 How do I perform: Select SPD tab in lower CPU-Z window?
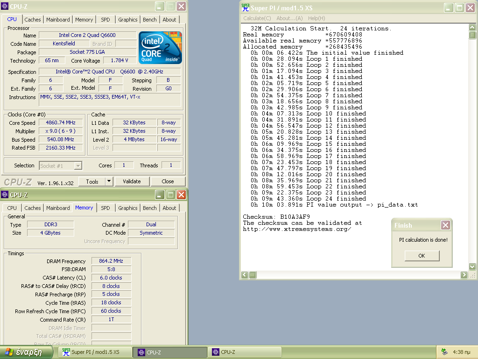coord(105,208)
